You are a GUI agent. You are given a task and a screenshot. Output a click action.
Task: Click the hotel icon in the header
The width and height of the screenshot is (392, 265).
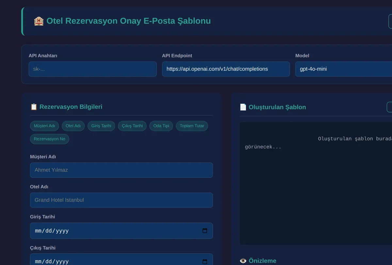click(39, 21)
